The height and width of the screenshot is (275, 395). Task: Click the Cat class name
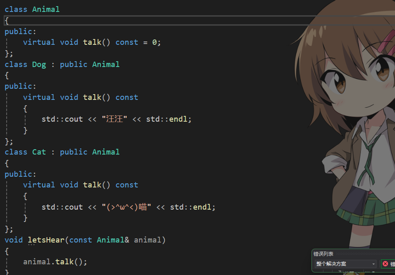tap(39, 152)
